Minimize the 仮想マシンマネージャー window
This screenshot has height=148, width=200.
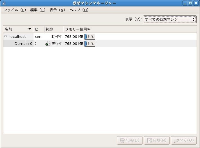[x=185, y=3]
